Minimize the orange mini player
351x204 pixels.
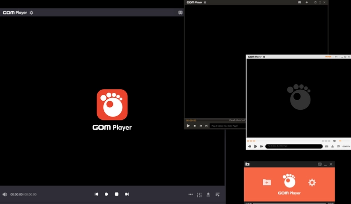pyautogui.click(x=325, y=164)
